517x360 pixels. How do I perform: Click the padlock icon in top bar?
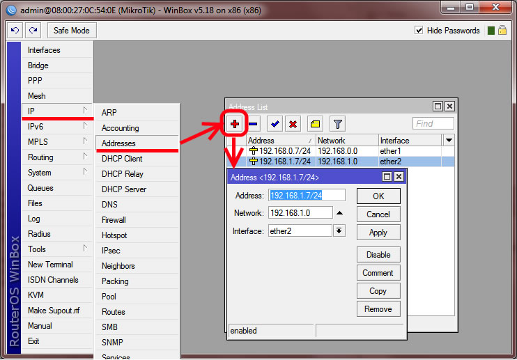pos(502,31)
